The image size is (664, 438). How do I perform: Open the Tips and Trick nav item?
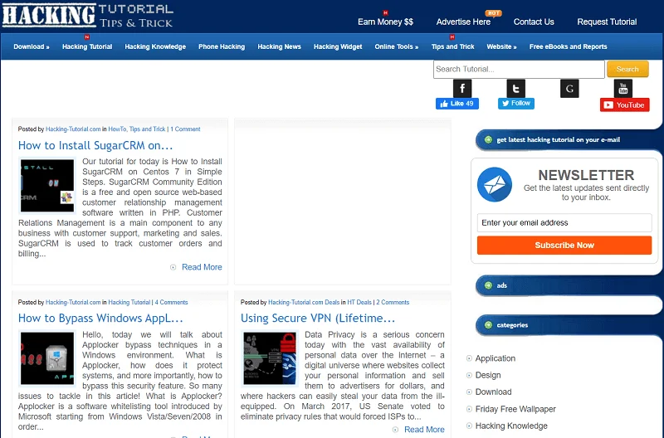(452, 46)
